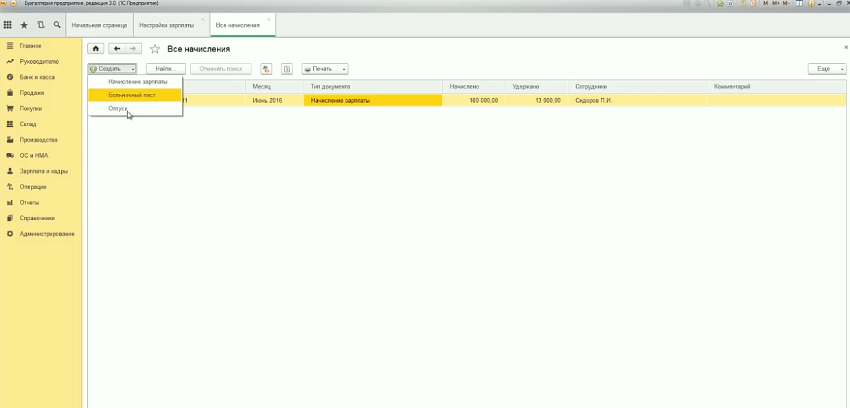Open the History icon in top panel
Viewport: 850px width, 408px height.
(41, 25)
